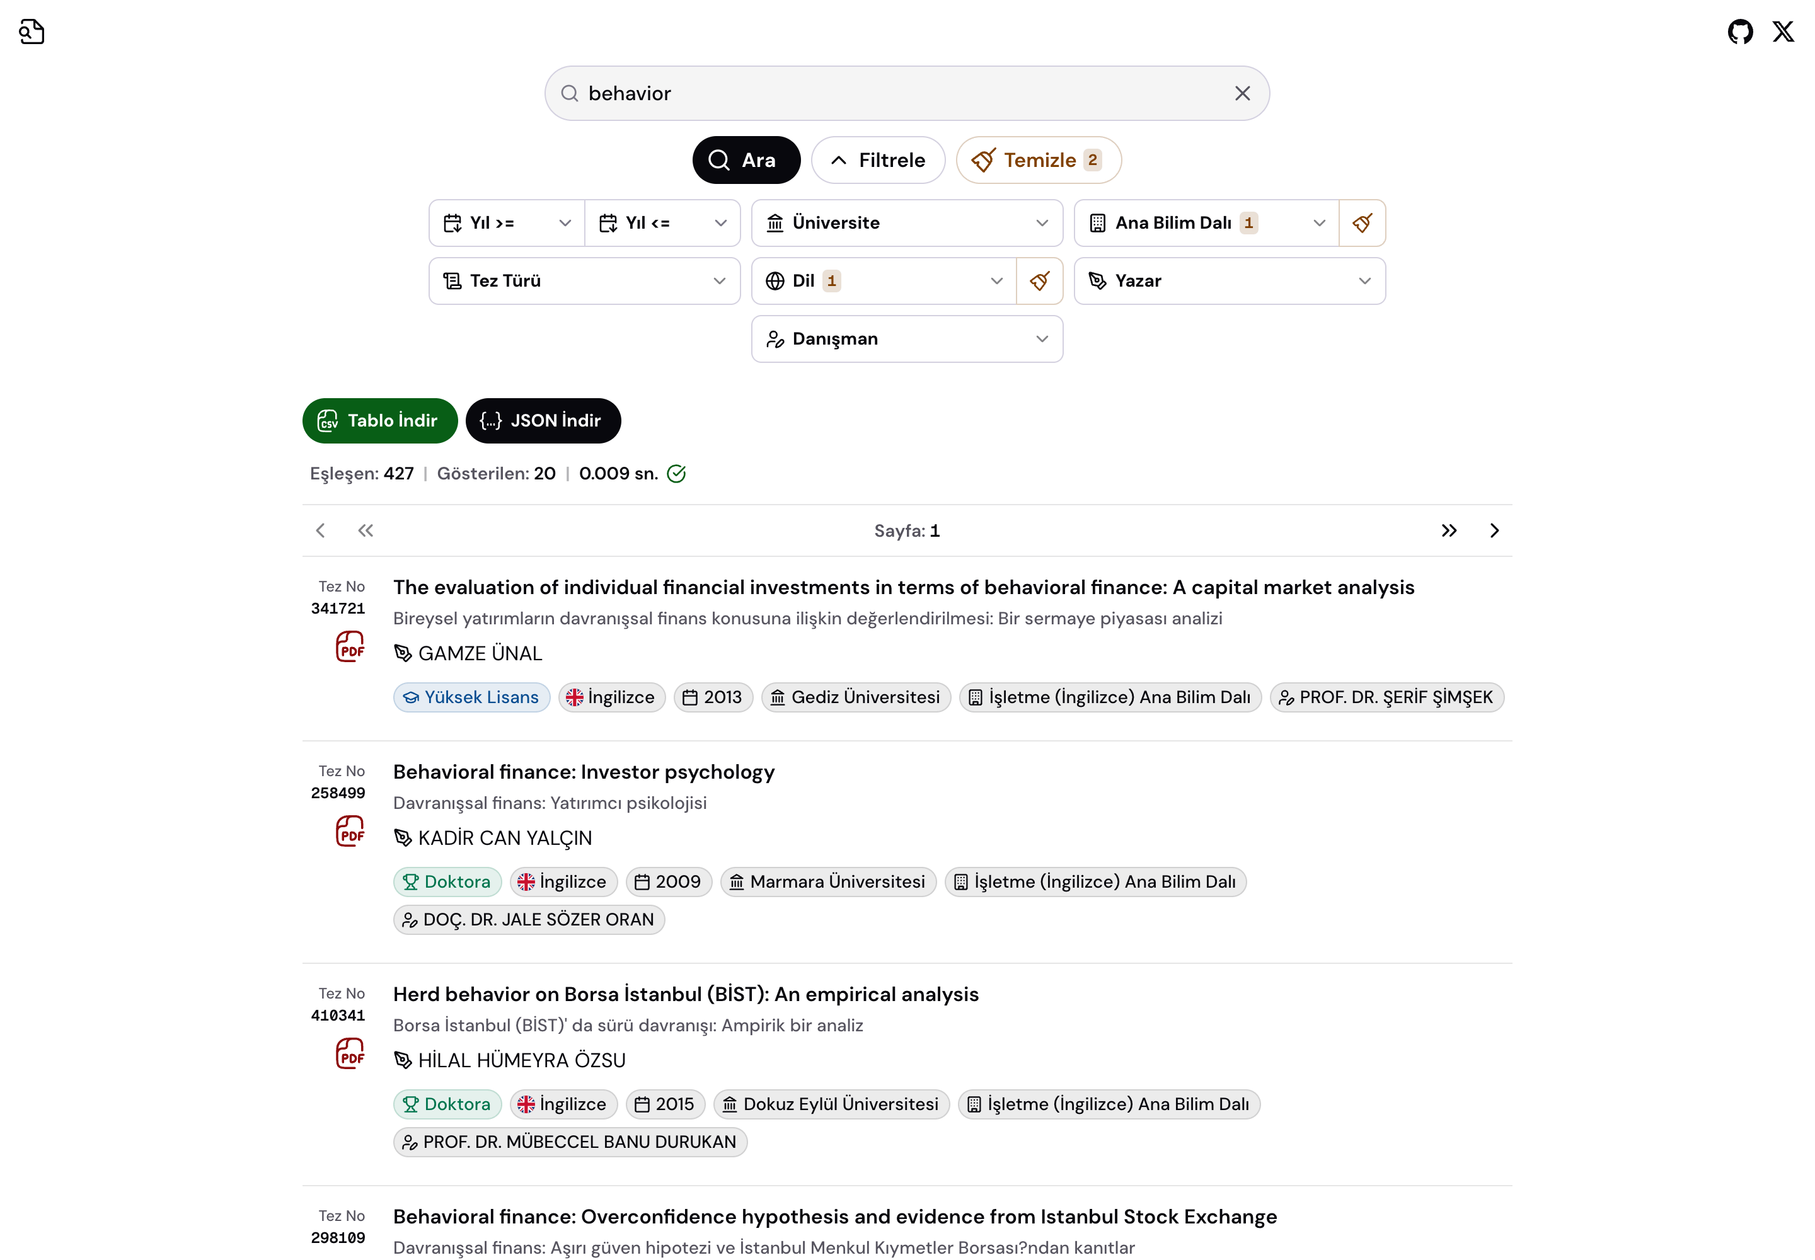This screenshot has height=1260, width=1815.
Task: Click the JSON İndir button
Action: click(x=543, y=421)
